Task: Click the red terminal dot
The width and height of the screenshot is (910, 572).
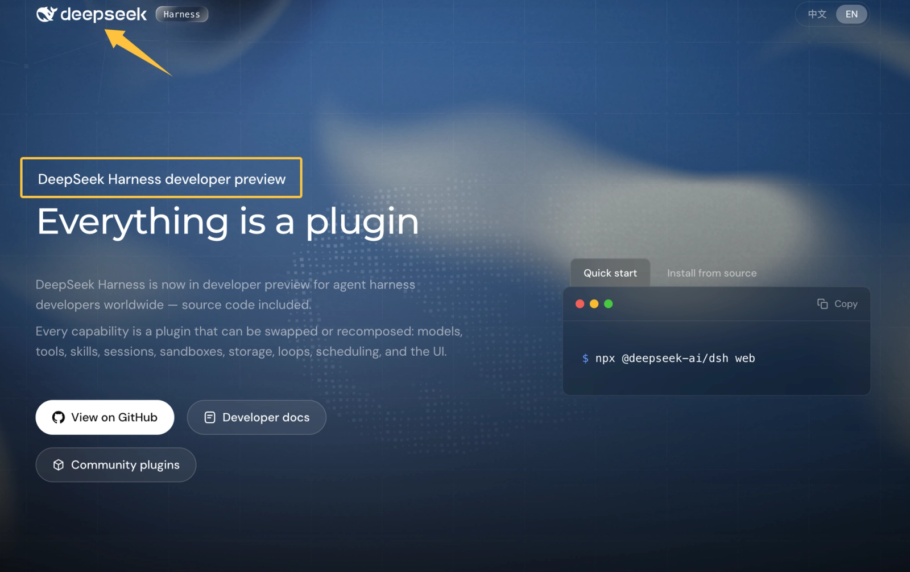Action: pos(580,304)
